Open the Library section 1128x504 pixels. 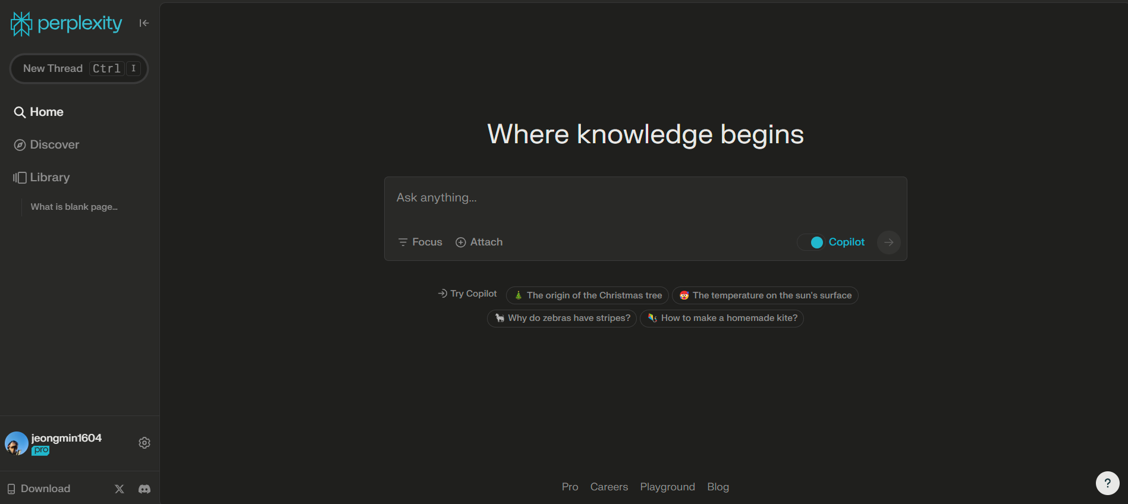click(x=42, y=177)
